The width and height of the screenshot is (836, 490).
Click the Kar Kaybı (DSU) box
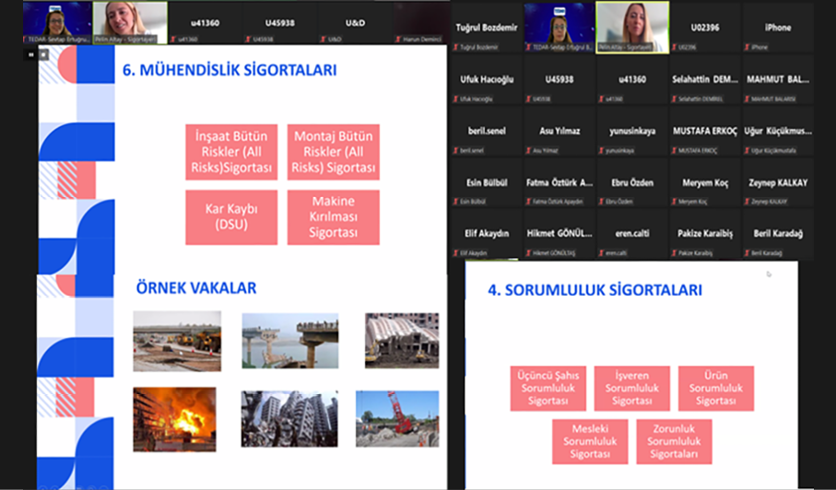[231, 217]
